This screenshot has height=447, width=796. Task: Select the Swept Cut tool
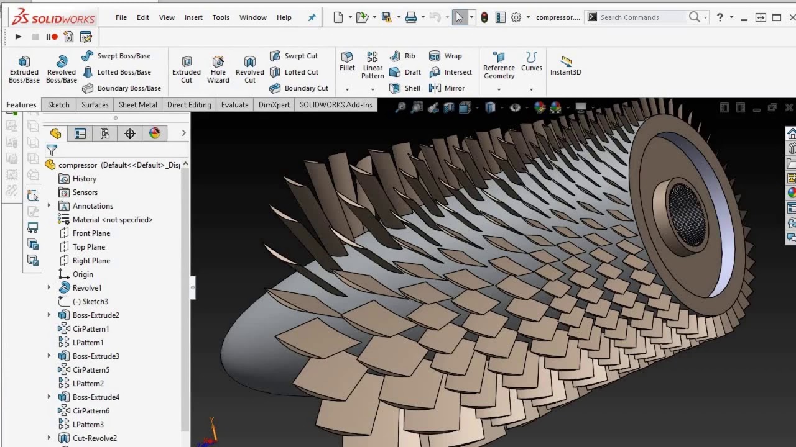click(x=294, y=56)
